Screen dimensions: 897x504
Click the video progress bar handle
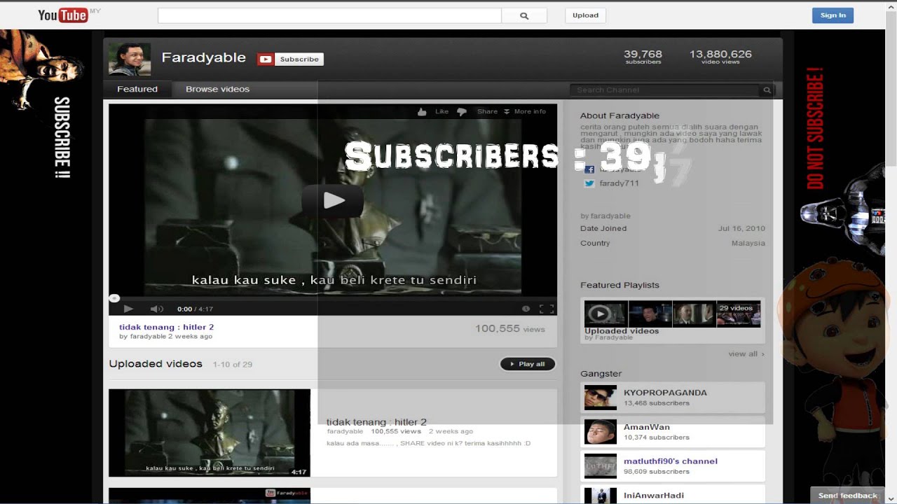(x=114, y=298)
